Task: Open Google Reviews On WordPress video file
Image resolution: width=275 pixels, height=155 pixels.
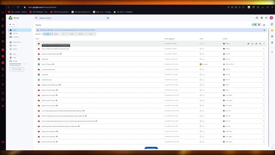Action: [62, 111]
